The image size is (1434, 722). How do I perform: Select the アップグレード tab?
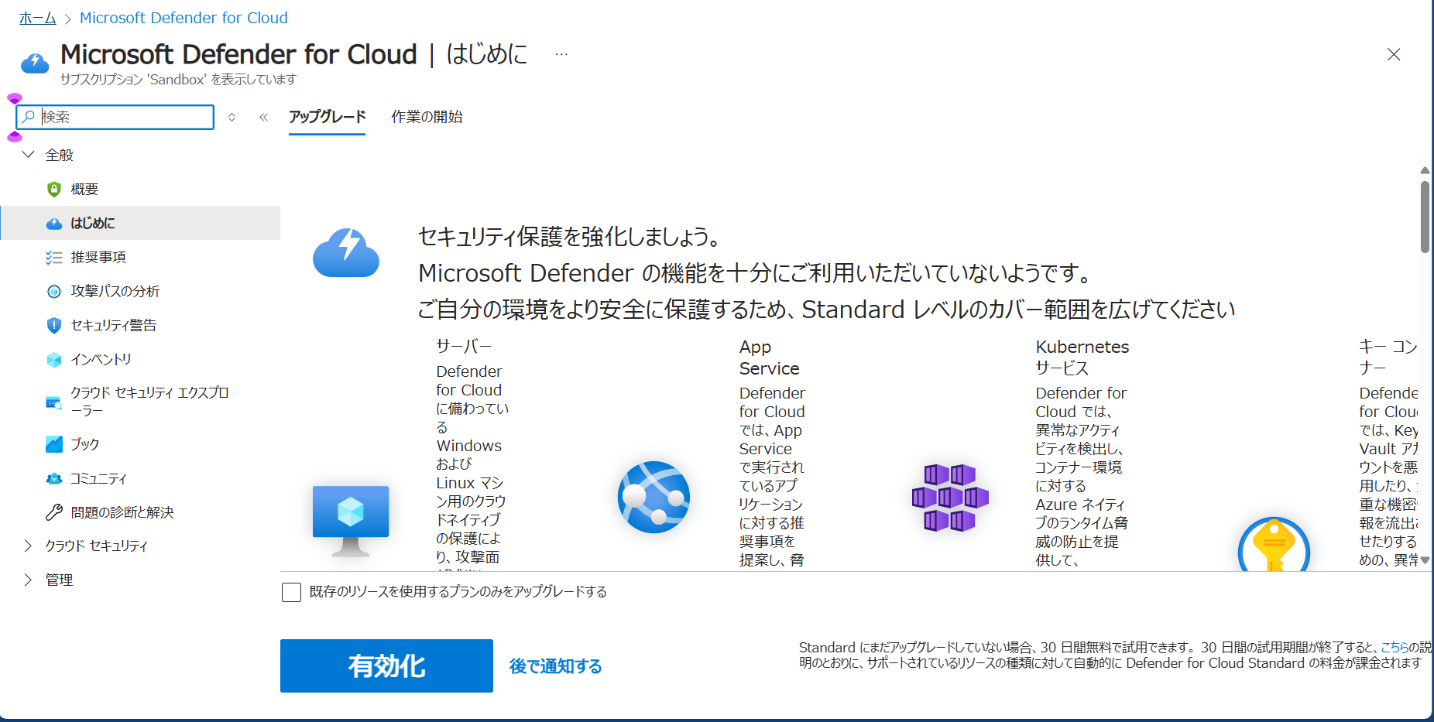click(327, 117)
